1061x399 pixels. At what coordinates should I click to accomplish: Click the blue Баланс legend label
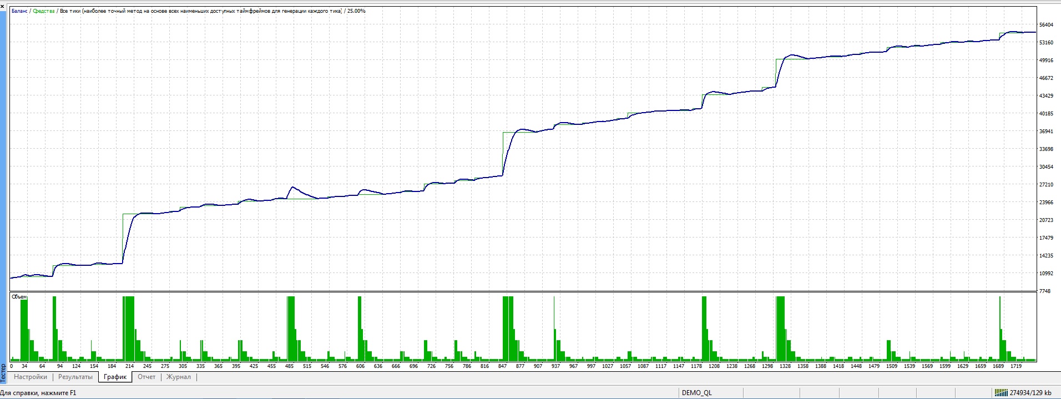[21, 11]
